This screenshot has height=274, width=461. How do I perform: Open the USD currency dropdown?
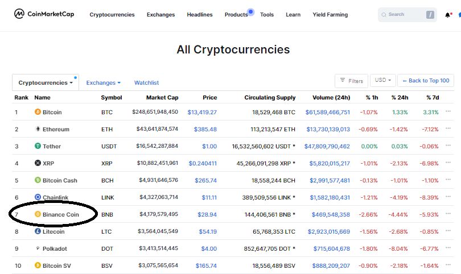pos(383,80)
